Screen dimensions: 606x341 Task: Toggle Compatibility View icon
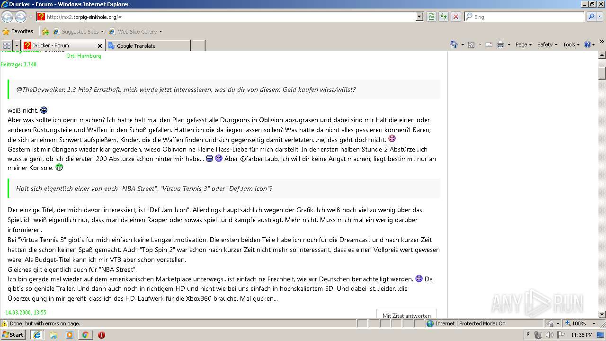coord(431,17)
